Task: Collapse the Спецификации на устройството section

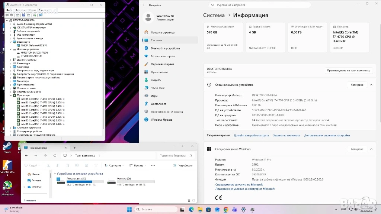Action: (371, 85)
